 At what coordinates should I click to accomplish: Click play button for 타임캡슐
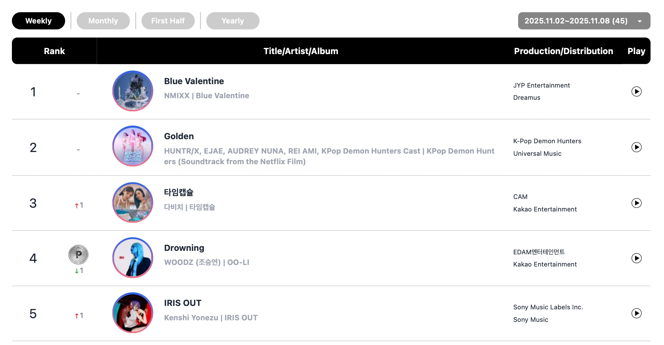point(636,203)
